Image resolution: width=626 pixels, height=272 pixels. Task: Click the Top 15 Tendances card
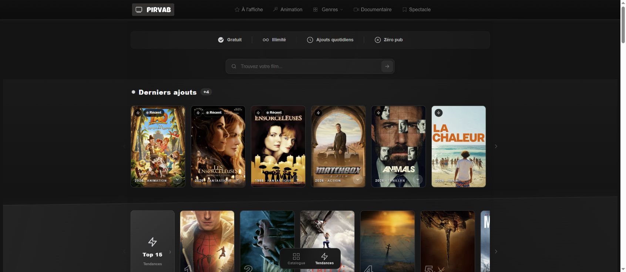point(152,241)
